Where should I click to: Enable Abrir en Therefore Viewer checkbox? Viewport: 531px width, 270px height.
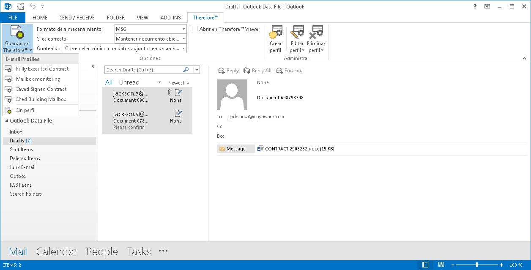[195, 29]
